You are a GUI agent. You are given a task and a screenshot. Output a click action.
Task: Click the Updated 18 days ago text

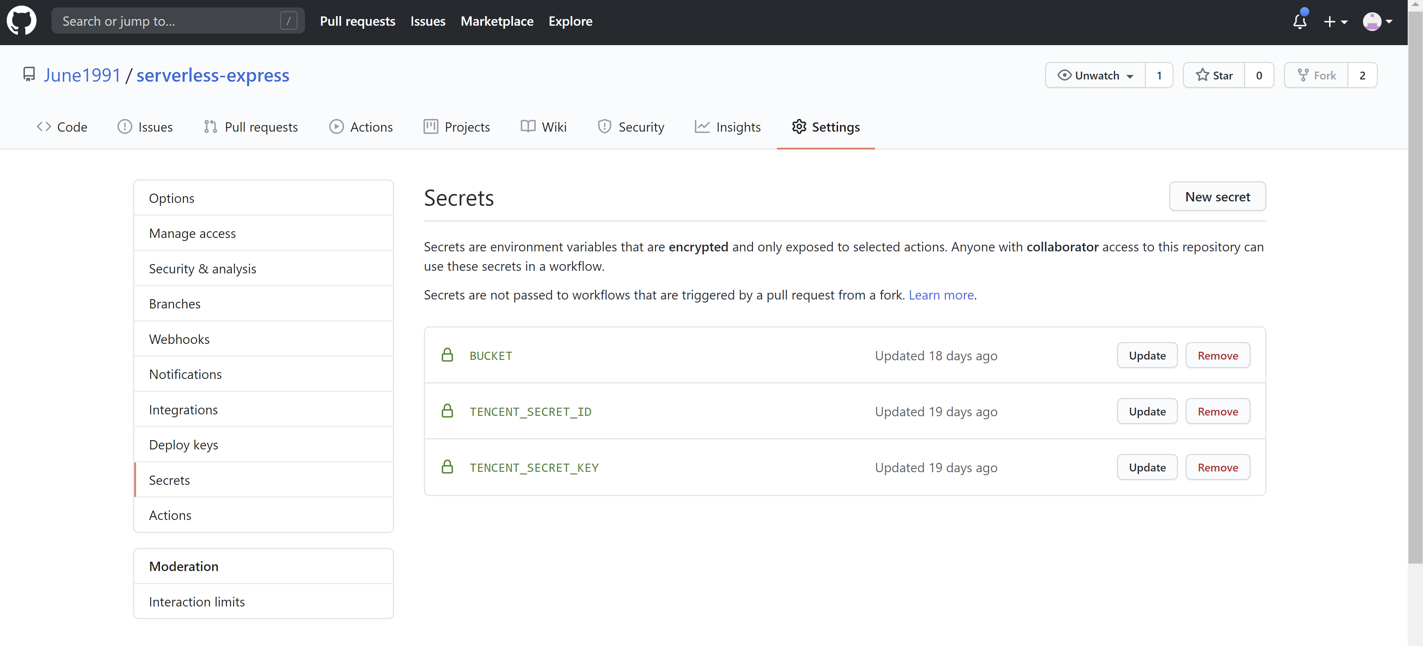pyautogui.click(x=936, y=355)
